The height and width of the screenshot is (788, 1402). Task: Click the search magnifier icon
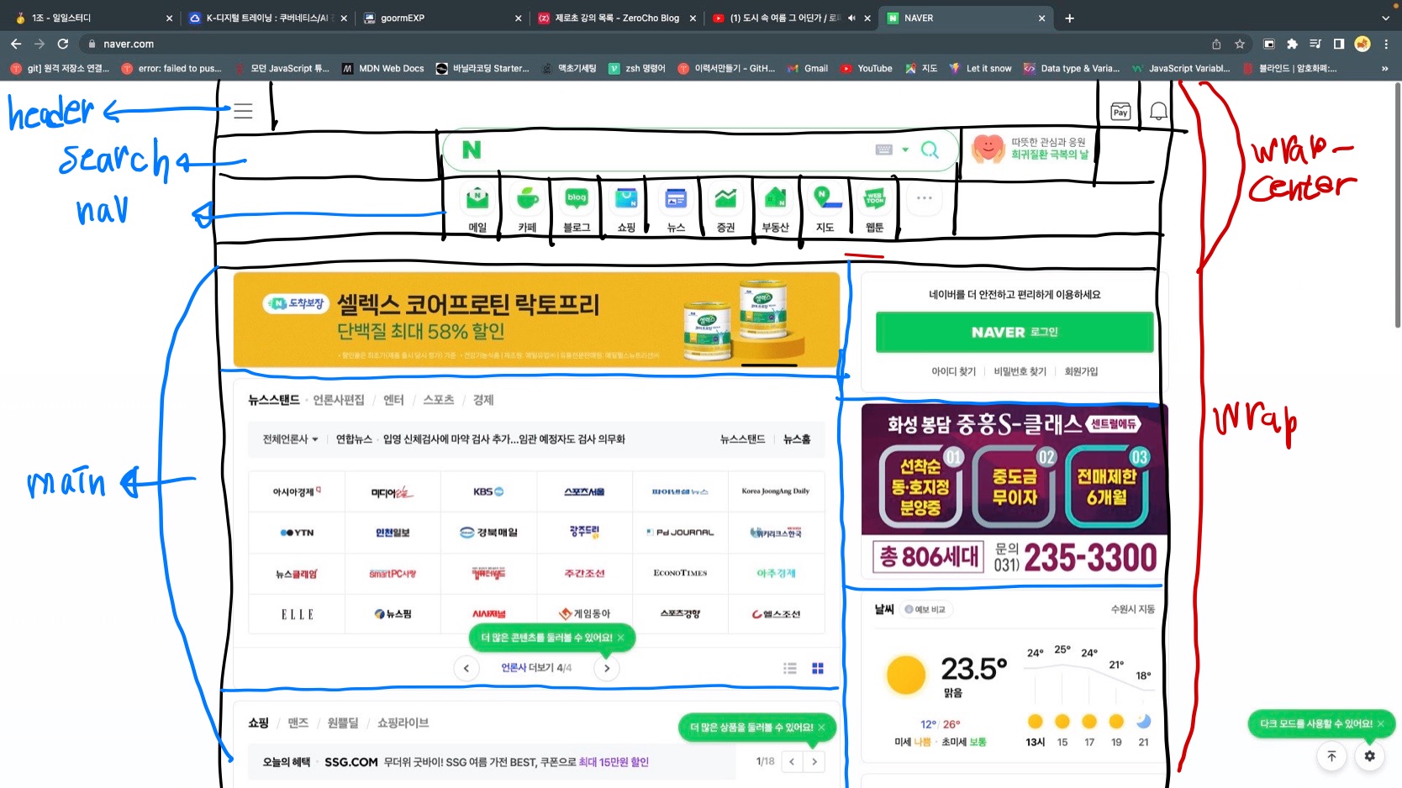(x=930, y=150)
